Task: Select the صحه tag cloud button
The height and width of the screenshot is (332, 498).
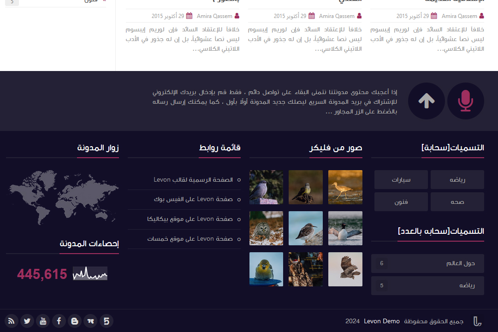Action: tap(457, 202)
